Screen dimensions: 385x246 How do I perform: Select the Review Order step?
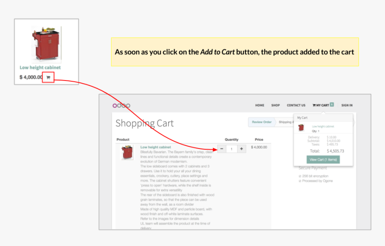[x=261, y=122]
